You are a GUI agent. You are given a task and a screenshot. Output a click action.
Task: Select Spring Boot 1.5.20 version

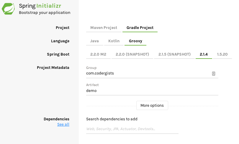(x=222, y=54)
